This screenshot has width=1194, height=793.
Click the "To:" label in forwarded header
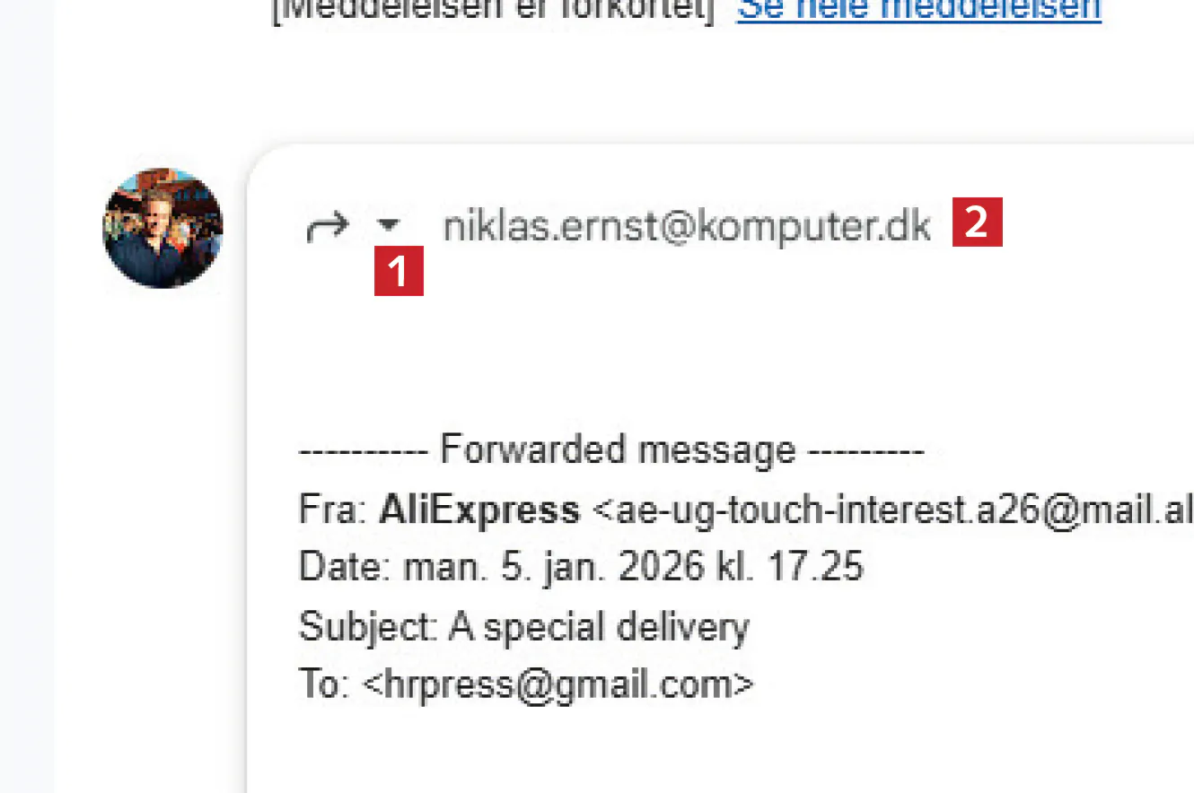322,684
